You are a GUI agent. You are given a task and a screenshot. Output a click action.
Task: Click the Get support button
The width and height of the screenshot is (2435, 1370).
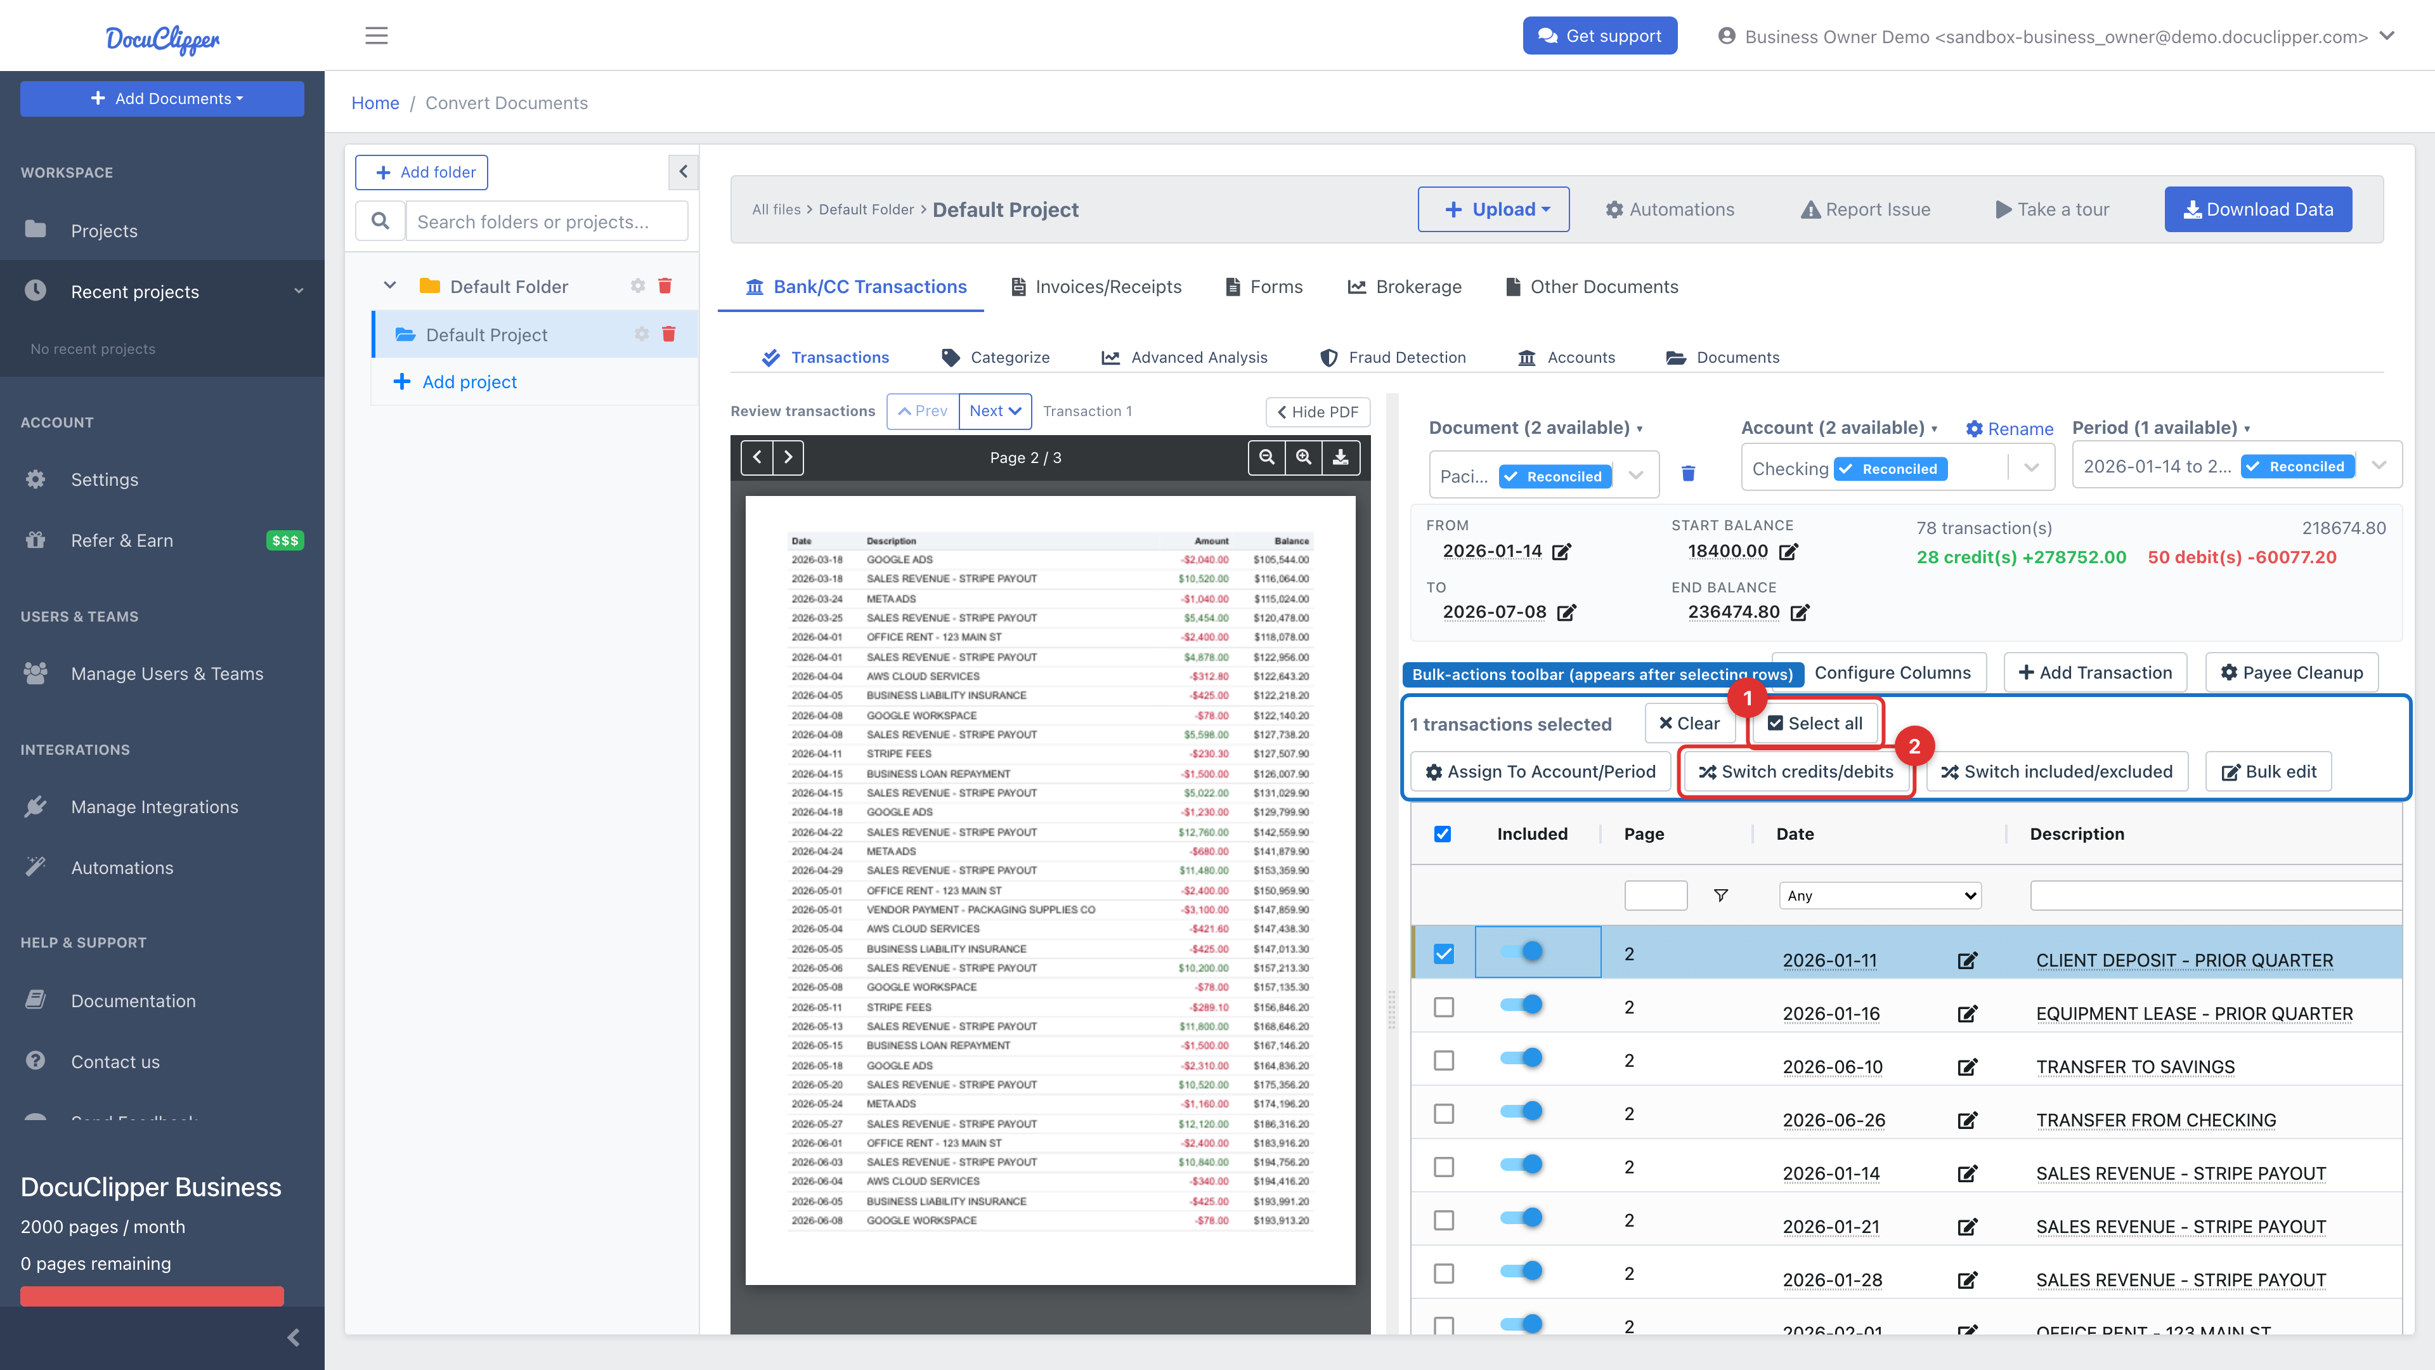point(1599,36)
